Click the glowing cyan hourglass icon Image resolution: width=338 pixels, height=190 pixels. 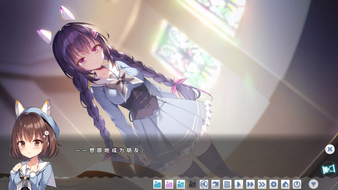tap(328, 169)
